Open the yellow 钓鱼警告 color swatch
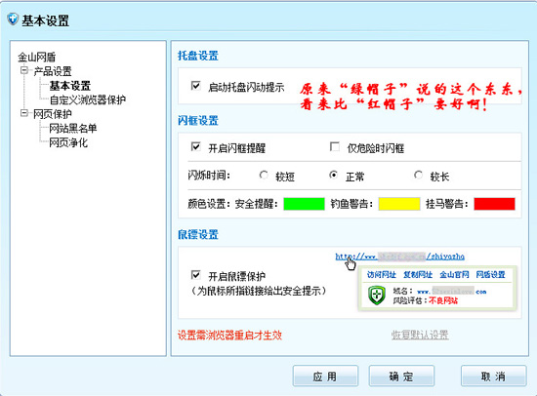537x396 pixels. pyautogui.click(x=399, y=204)
